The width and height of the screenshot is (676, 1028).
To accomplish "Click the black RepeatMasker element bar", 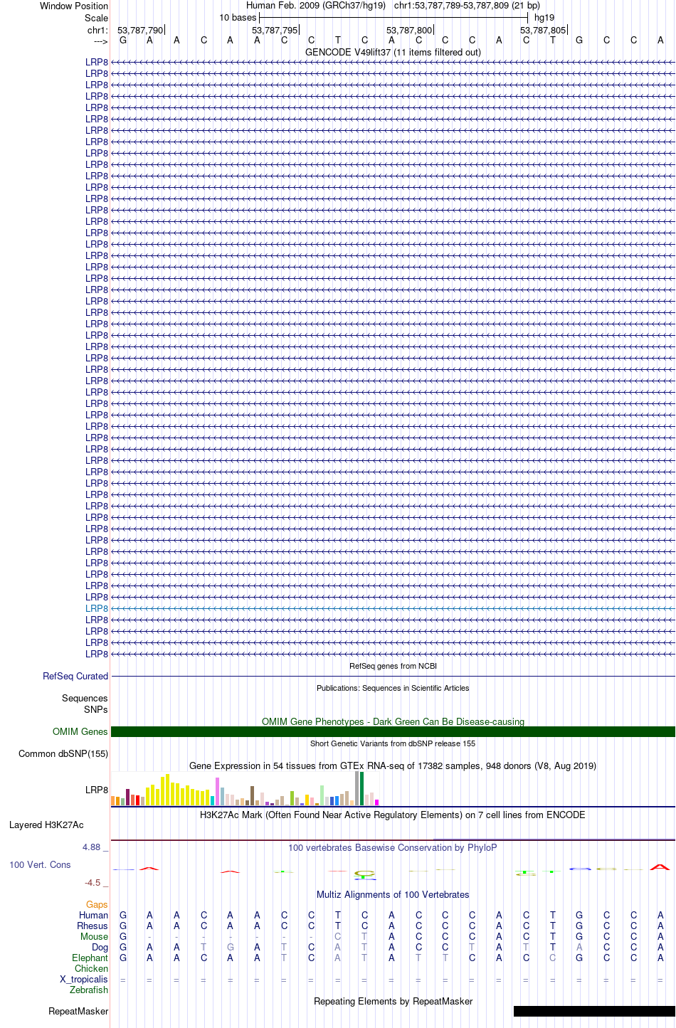I will (x=594, y=1011).
